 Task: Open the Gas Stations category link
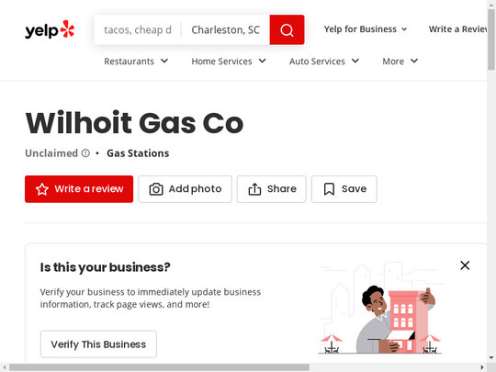click(138, 153)
